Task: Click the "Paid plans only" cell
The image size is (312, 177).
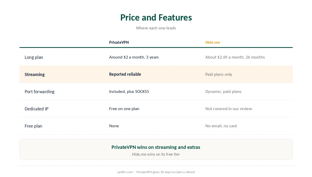Action: [219, 74]
